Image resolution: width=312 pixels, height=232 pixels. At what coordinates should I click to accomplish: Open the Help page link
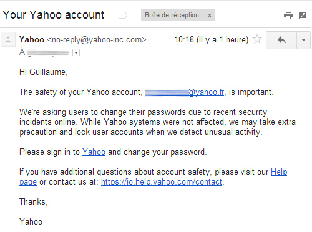point(154,177)
